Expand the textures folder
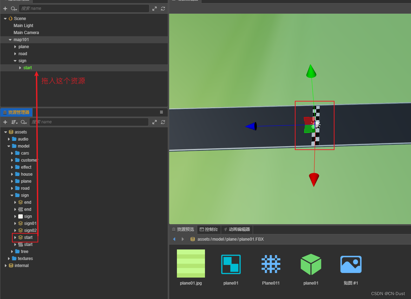The image size is (411, 299). 9,259
